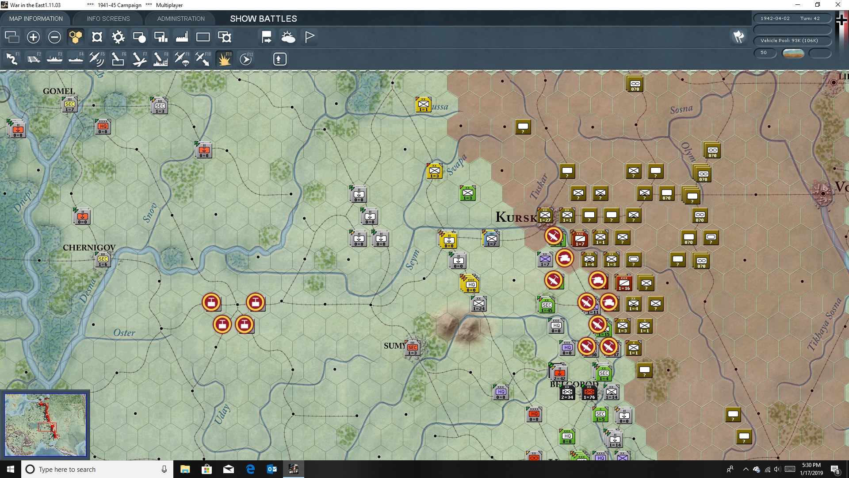
Task: Select the F12 automated movement icon
Action: point(246,59)
